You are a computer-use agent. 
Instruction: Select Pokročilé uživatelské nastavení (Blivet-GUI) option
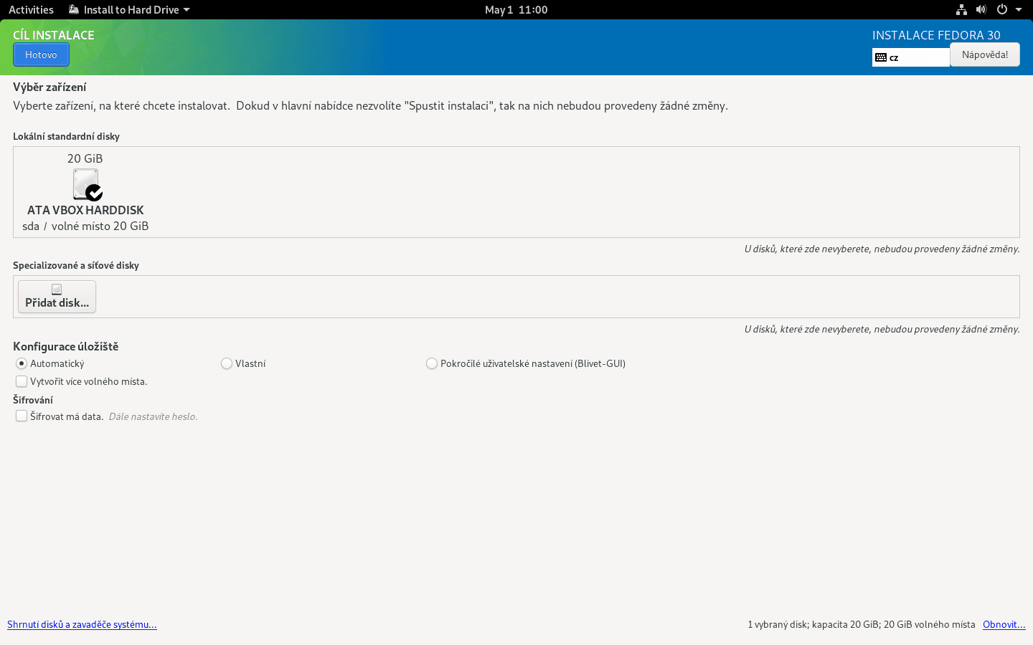[x=432, y=363]
